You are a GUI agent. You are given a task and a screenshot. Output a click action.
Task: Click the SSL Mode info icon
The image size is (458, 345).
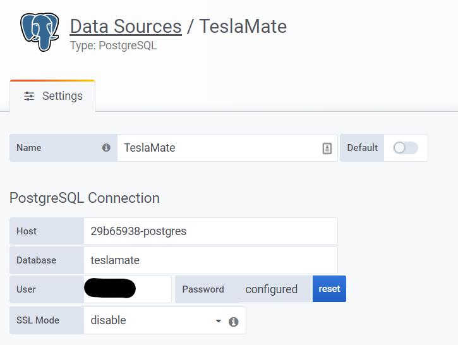tap(233, 322)
